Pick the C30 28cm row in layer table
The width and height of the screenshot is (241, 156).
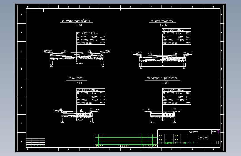click(x=91, y=33)
